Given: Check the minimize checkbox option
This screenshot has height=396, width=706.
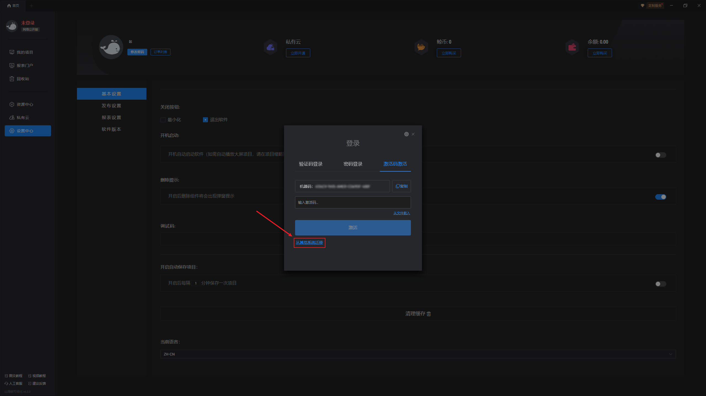Looking at the screenshot, I should coord(163,120).
